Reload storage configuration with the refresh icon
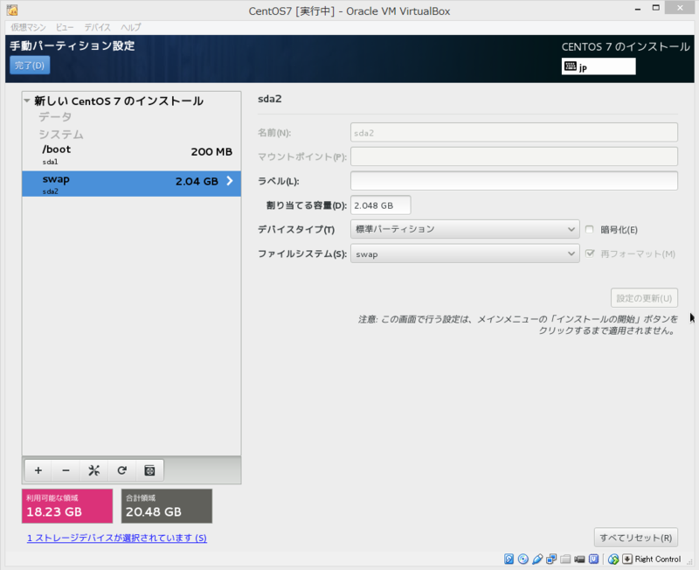This screenshot has width=699, height=570. click(121, 470)
